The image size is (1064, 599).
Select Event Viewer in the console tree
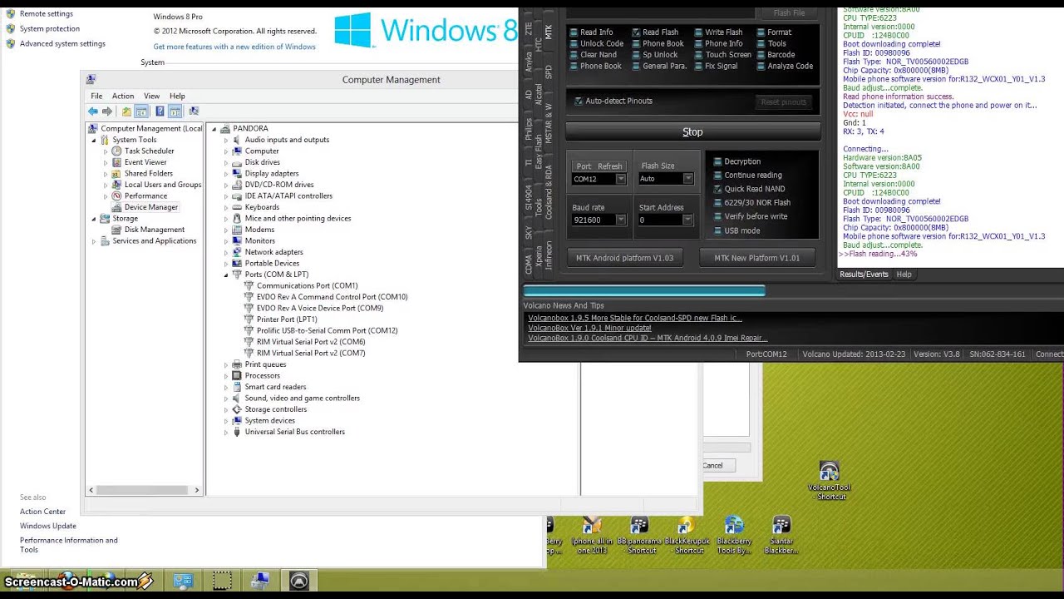(x=145, y=162)
